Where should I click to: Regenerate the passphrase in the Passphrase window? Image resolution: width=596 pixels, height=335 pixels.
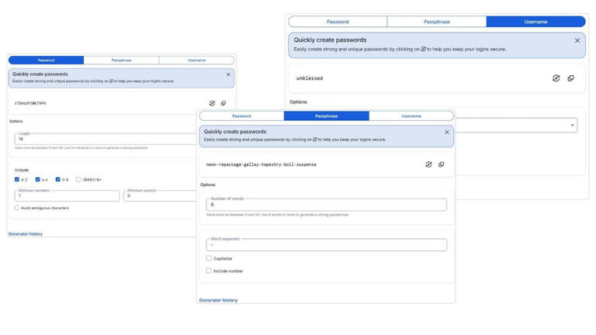pyautogui.click(x=428, y=164)
